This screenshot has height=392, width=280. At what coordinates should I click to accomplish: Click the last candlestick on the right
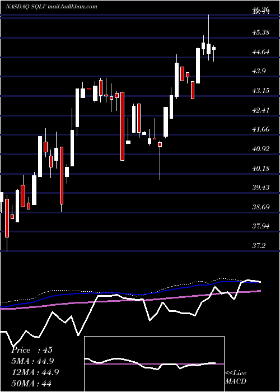pyautogui.click(x=214, y=53)
